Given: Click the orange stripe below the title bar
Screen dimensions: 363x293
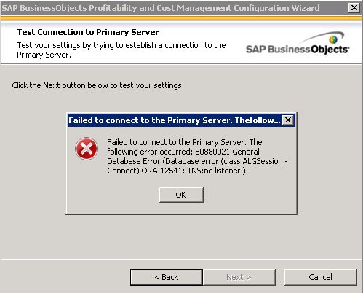Looking at the screenshot, I should point(181,18).
